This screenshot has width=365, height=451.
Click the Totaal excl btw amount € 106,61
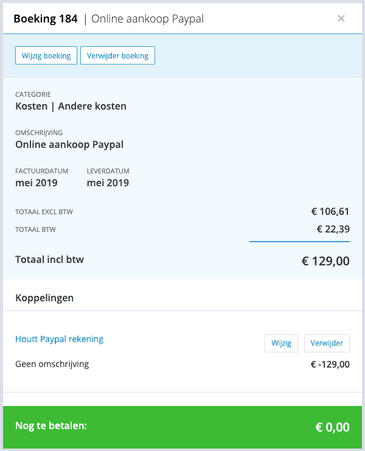tap(330, 212)
